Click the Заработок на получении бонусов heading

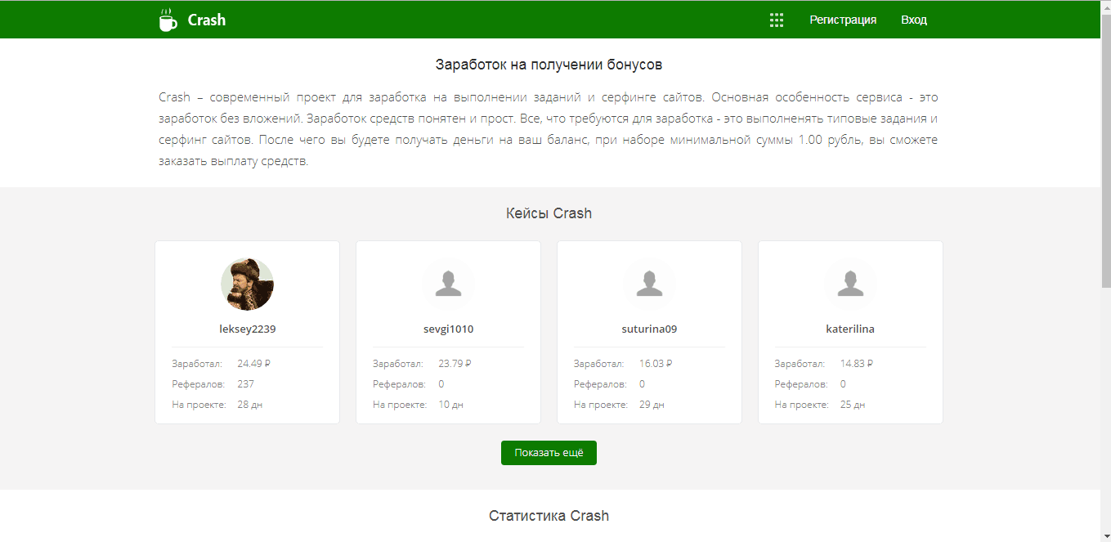click(549, 63)
